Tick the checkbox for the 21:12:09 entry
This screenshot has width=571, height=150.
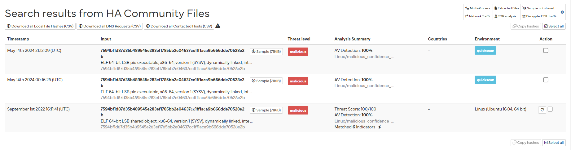point(546,51)
